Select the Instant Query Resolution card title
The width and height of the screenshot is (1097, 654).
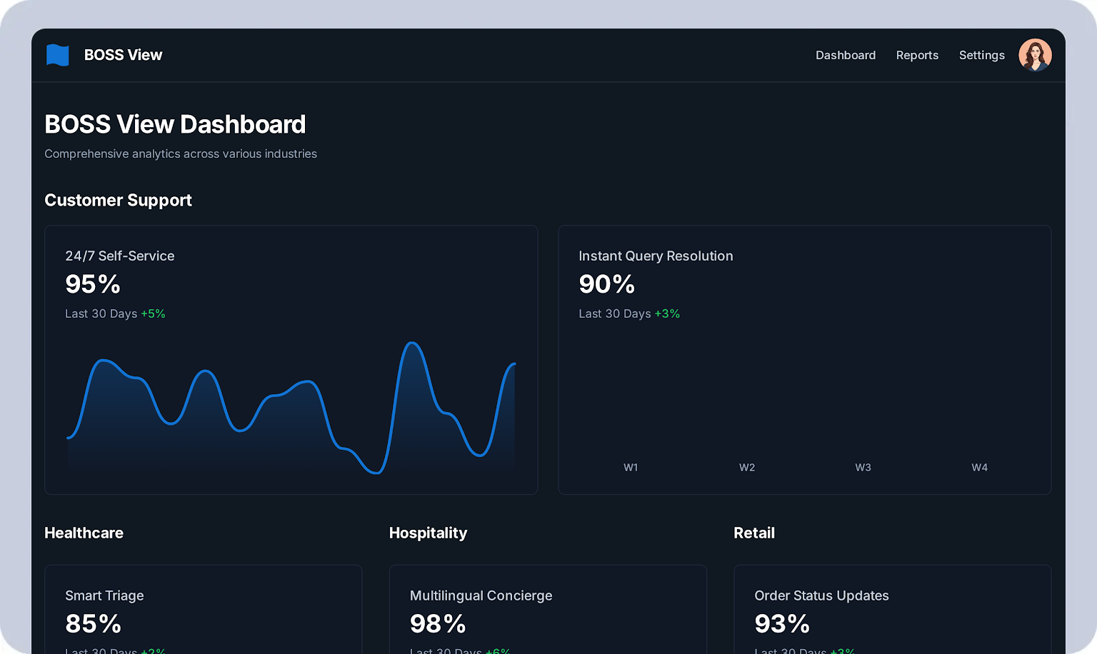(655, 256)
